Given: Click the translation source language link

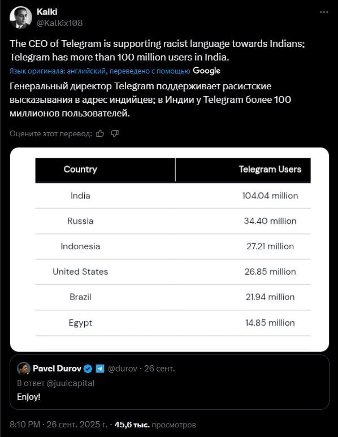Looking at the screenshot, I should pyautogui.click(x=99, y=71).
